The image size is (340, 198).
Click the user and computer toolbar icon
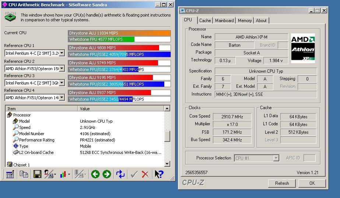pyautogui.click(x=49, y=174)
